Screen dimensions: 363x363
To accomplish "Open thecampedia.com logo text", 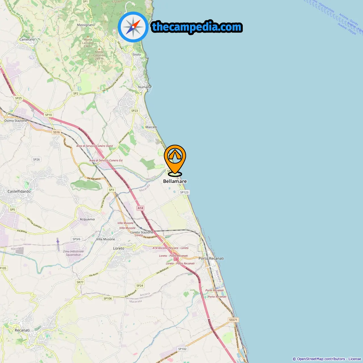I will click(197, 27).
